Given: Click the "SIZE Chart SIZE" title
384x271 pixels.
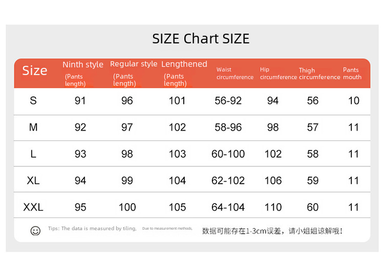Looking at the screenshot, I should pos(201,39).
